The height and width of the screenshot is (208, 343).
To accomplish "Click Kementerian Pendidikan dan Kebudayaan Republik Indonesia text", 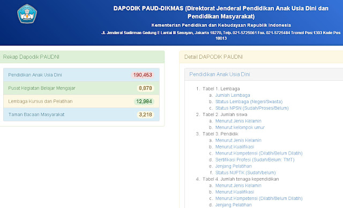I will [221, 25].
